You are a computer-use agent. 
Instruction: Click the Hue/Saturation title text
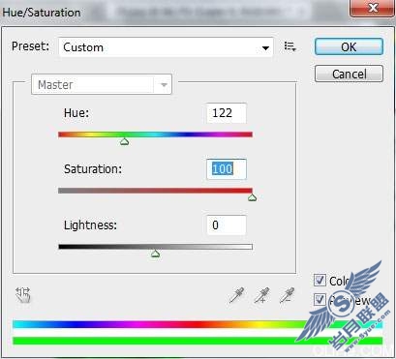click(x=42, y=13)
